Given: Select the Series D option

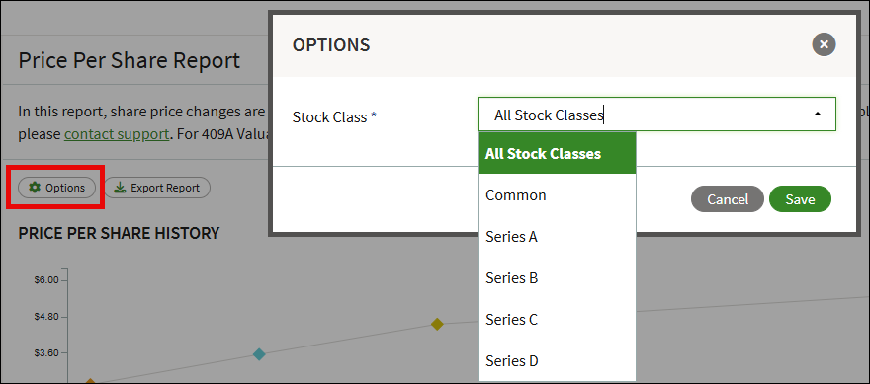Looking at the screenshot, I should coord(557,360).
